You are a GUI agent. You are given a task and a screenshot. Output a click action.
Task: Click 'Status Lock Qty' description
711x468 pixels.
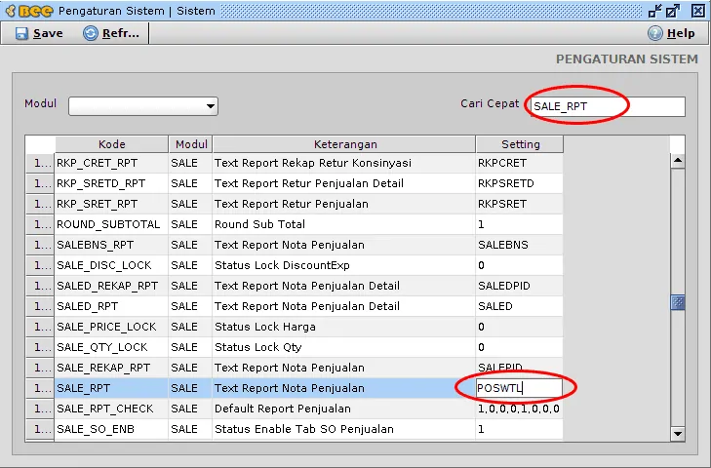point(258,347)
